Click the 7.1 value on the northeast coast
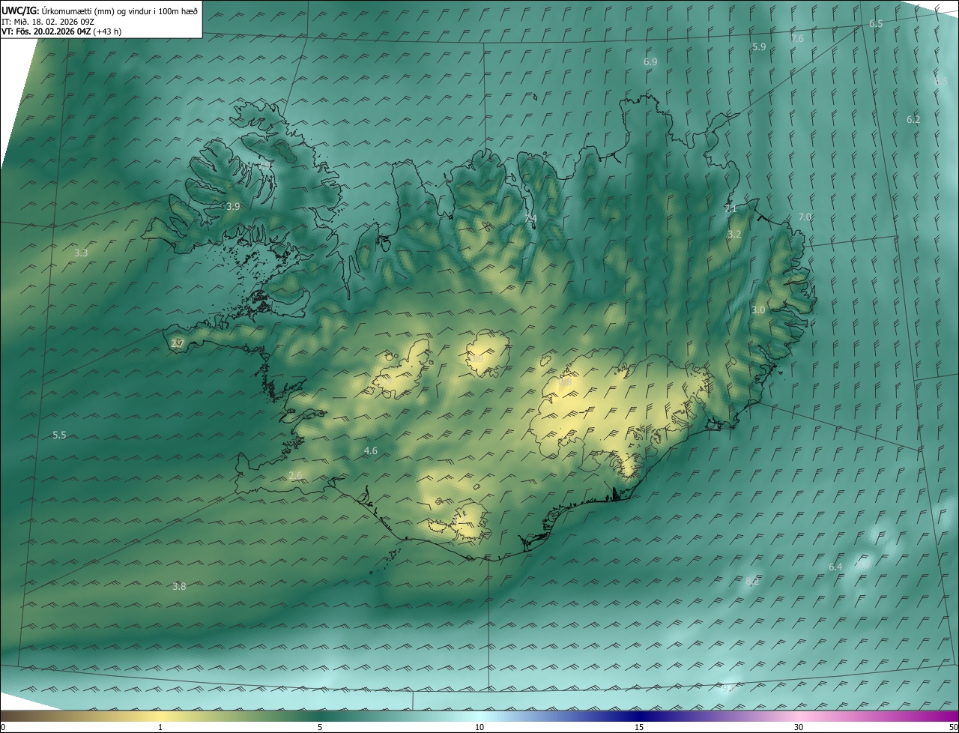Image resolution: width=959 pixels, height=733 pixels. [x=730, y=209]
